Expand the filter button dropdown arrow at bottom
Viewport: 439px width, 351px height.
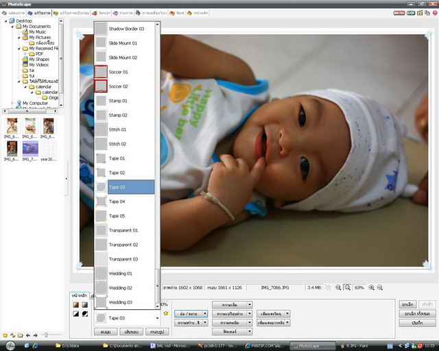coord(250,332)
